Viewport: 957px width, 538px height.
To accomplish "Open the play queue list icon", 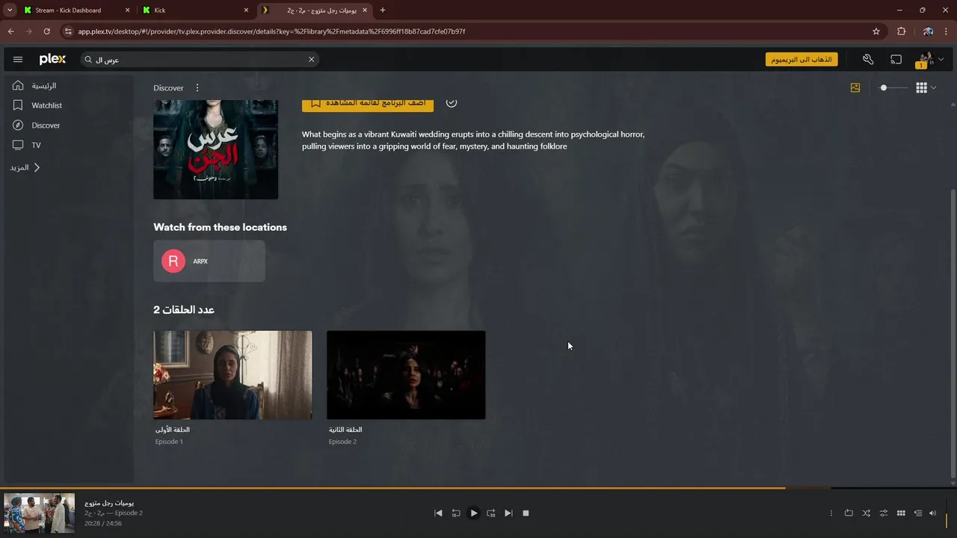I will click(918, 513).
